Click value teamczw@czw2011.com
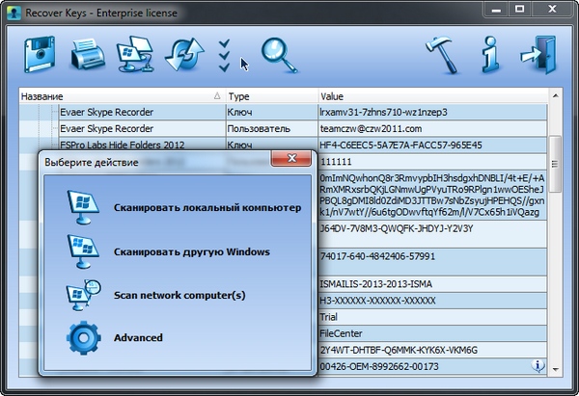 371,129
